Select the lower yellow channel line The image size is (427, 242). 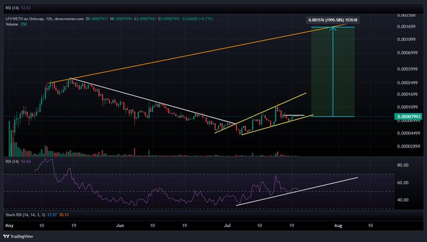click(x=277, y=125)
